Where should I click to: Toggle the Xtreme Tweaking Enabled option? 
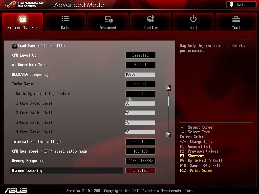[x=140, y=171]
